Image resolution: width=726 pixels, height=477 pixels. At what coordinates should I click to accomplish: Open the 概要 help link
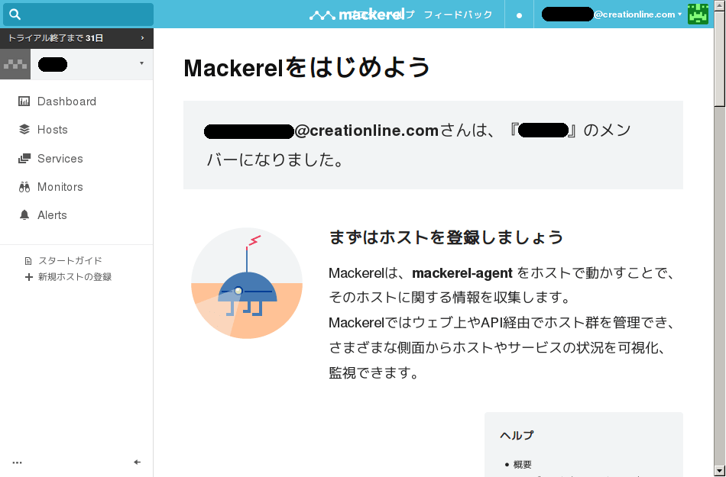coord(522,465)
